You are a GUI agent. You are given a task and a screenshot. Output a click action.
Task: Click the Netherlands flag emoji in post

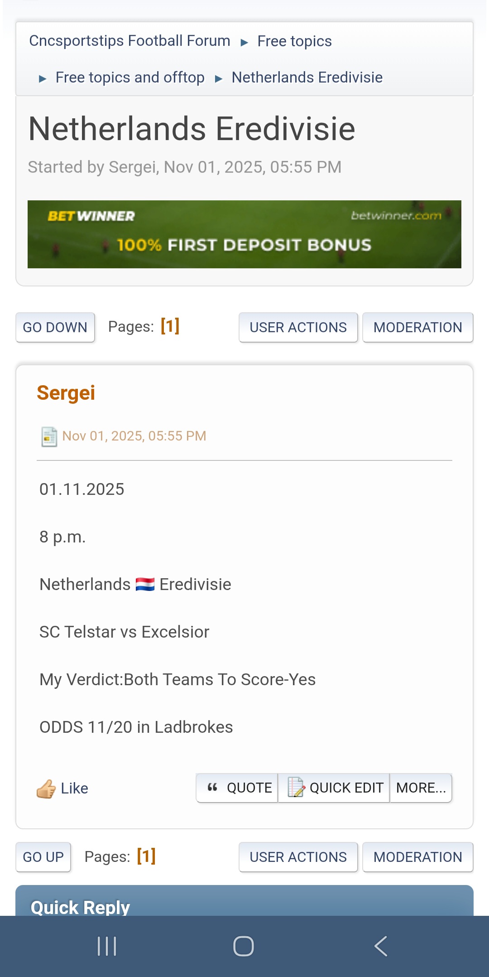(145, 585)
